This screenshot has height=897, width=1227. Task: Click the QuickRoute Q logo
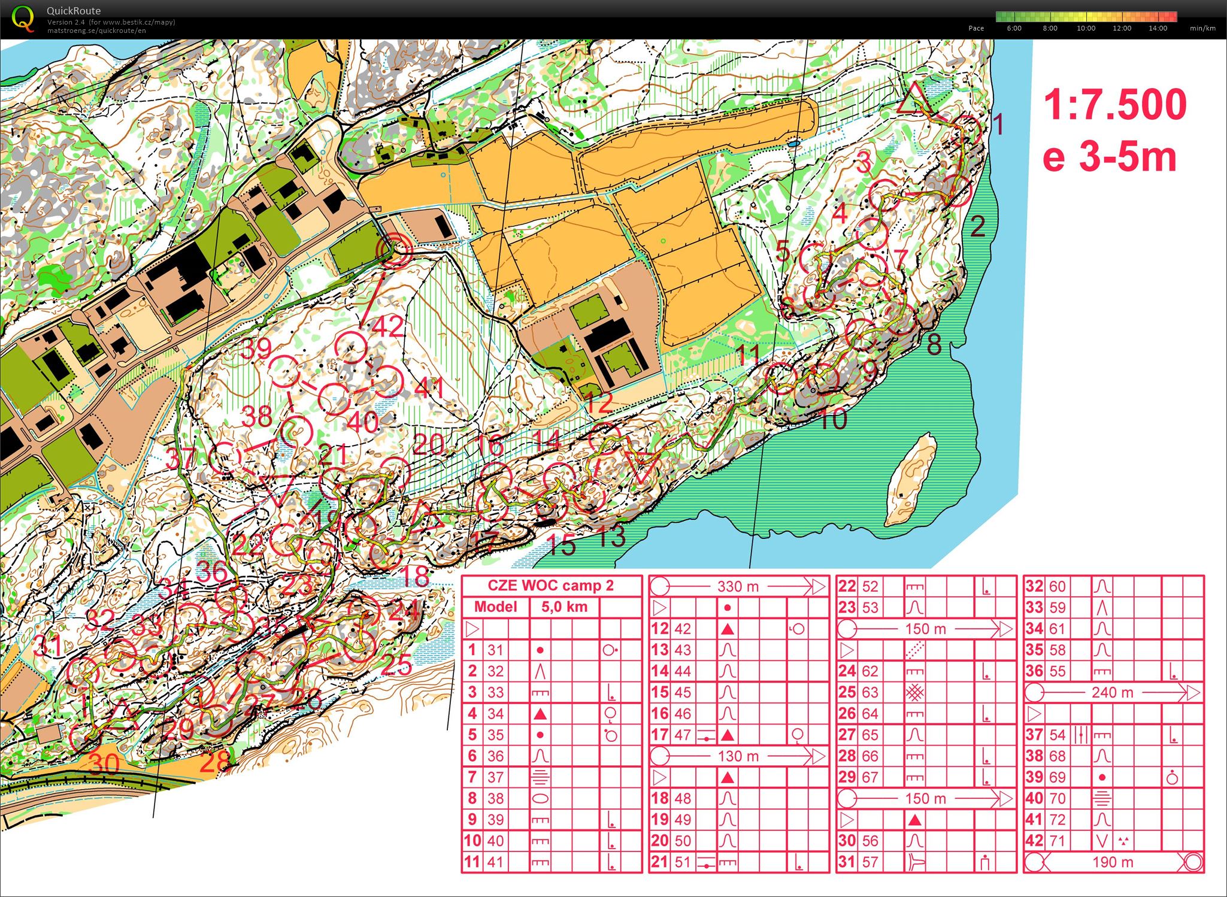(23, 18)
